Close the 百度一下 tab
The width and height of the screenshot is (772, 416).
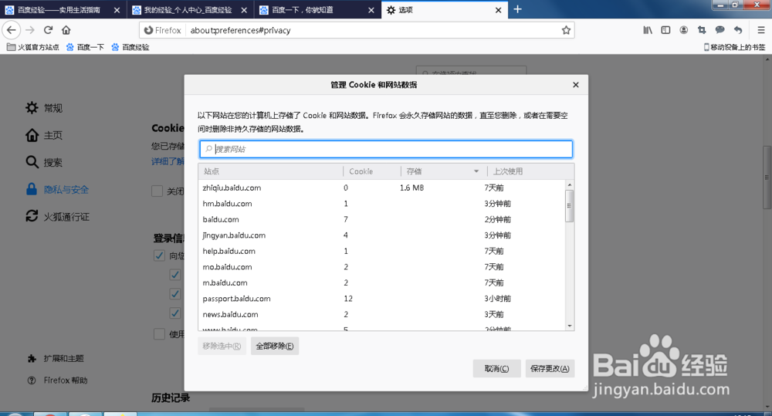(371, 10)
